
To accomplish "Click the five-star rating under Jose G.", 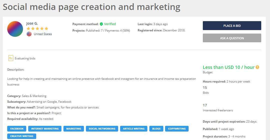I will tap(37, 29).
